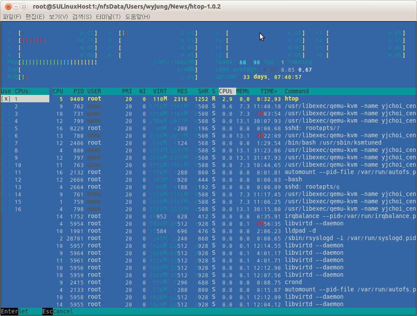Click the Enter Set footer button
417x316 pixels.
pyautogui.click(x=15, y=311)
